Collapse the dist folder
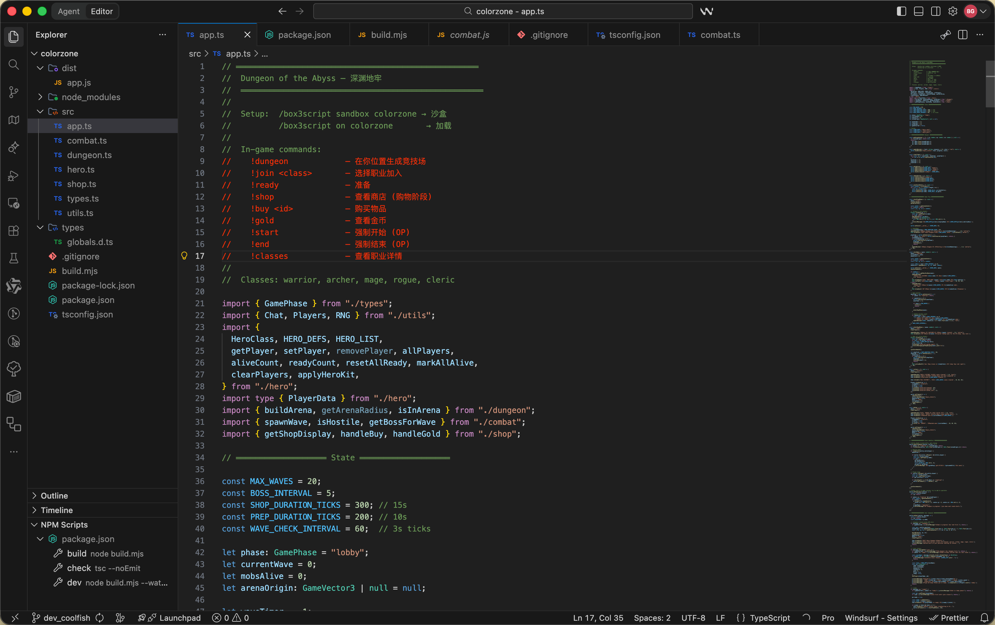 pos(40,68)
